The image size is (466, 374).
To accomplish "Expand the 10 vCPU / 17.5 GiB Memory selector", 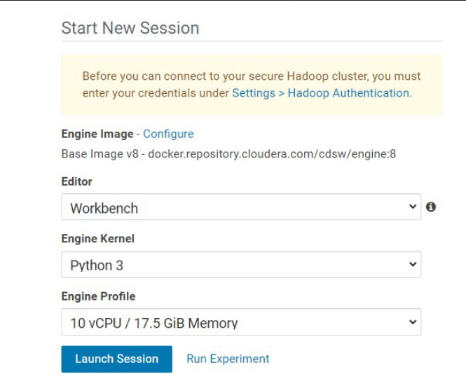I will [x=241, y=322].
